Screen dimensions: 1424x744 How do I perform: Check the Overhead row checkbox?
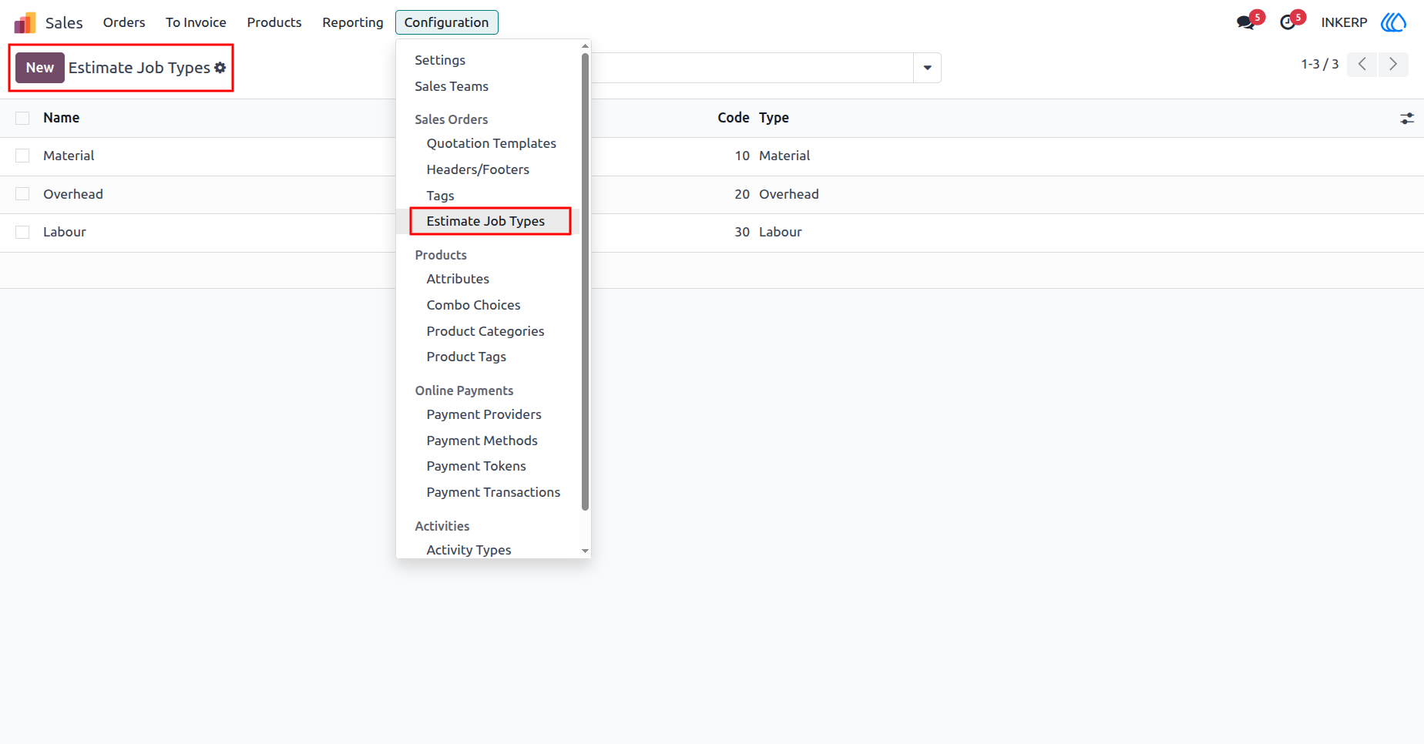click(x=22, y=194)
